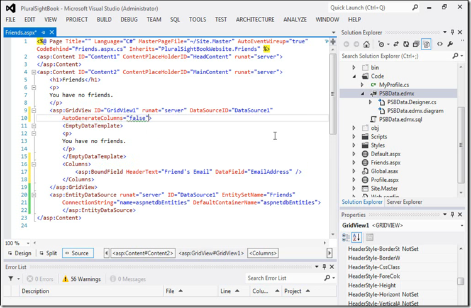Toggle Categorized view in Properties panel
The image size is (471, 308).
(x=346, y=238)
